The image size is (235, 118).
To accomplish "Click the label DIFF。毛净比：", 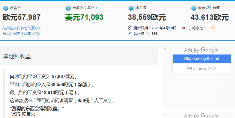I will tap(193, 28).
